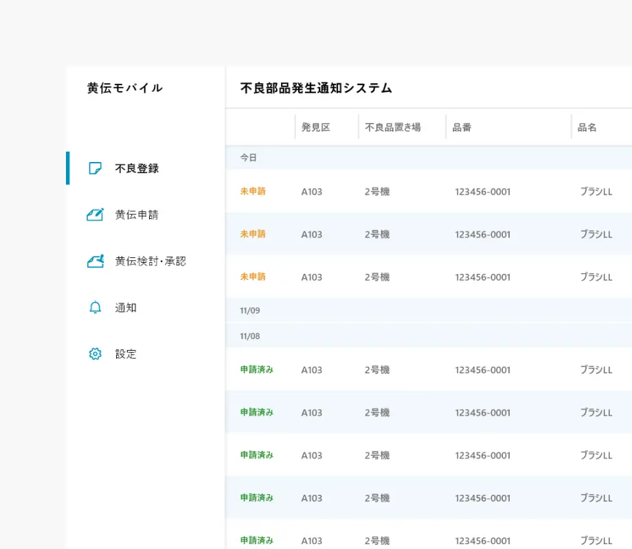Go to the 通知 menu text

click(126, 308)
